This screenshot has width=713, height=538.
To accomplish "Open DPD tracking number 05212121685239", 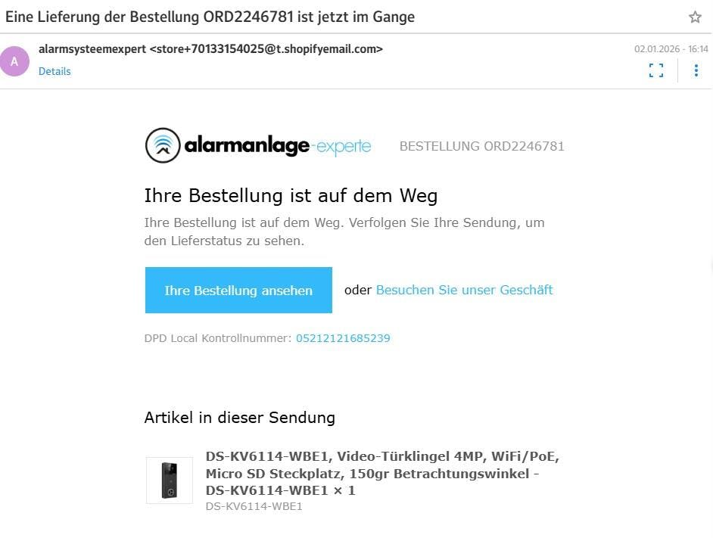I will pos(343,338).
